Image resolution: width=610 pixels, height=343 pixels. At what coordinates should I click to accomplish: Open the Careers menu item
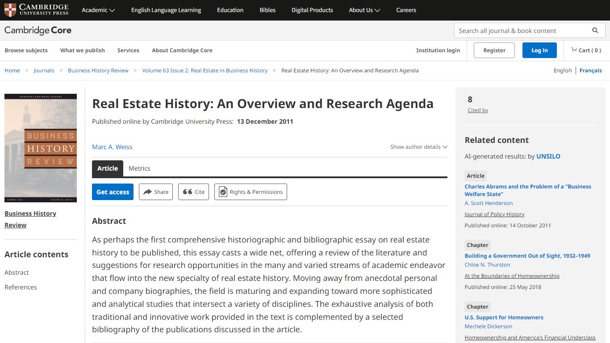(x=406, y=10)
